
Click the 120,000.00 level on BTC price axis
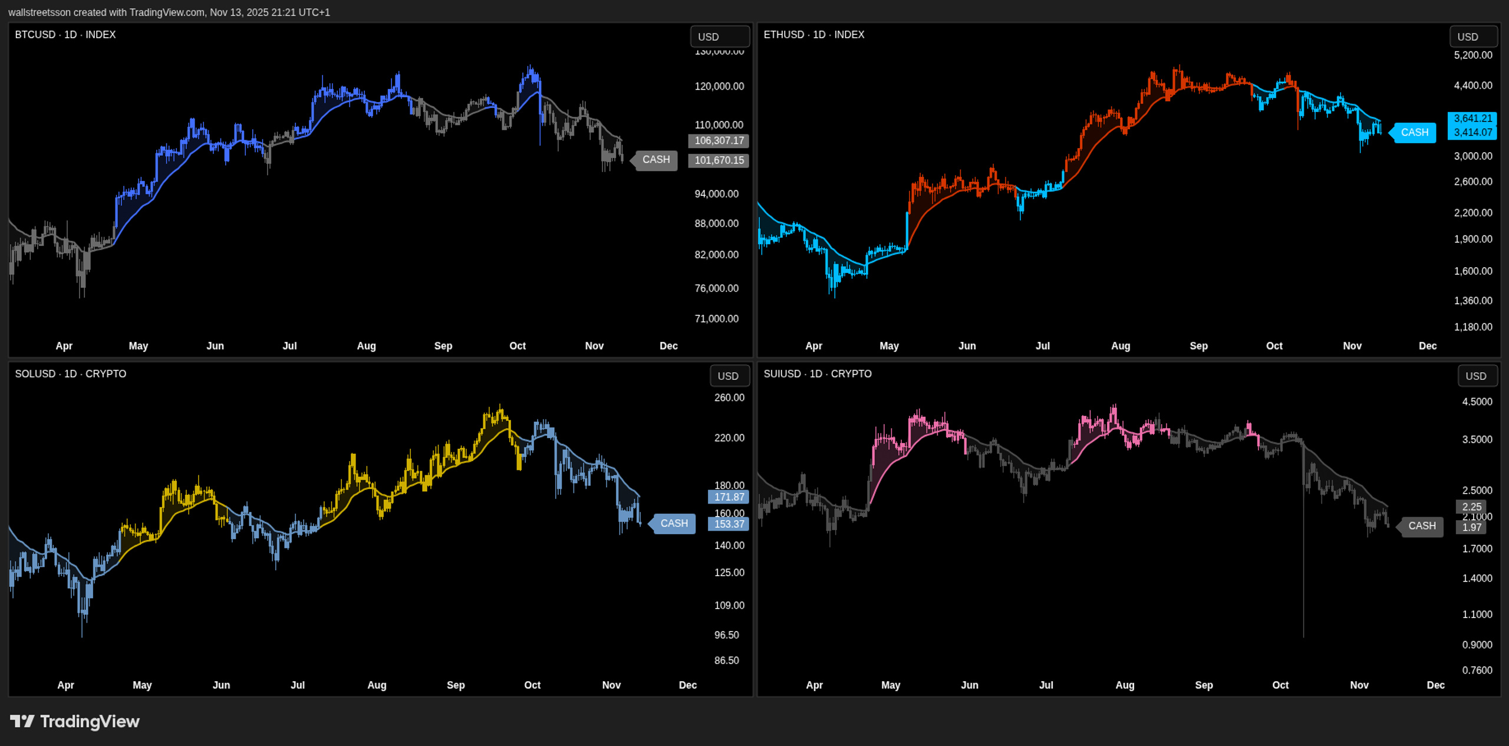pos(719,87)
